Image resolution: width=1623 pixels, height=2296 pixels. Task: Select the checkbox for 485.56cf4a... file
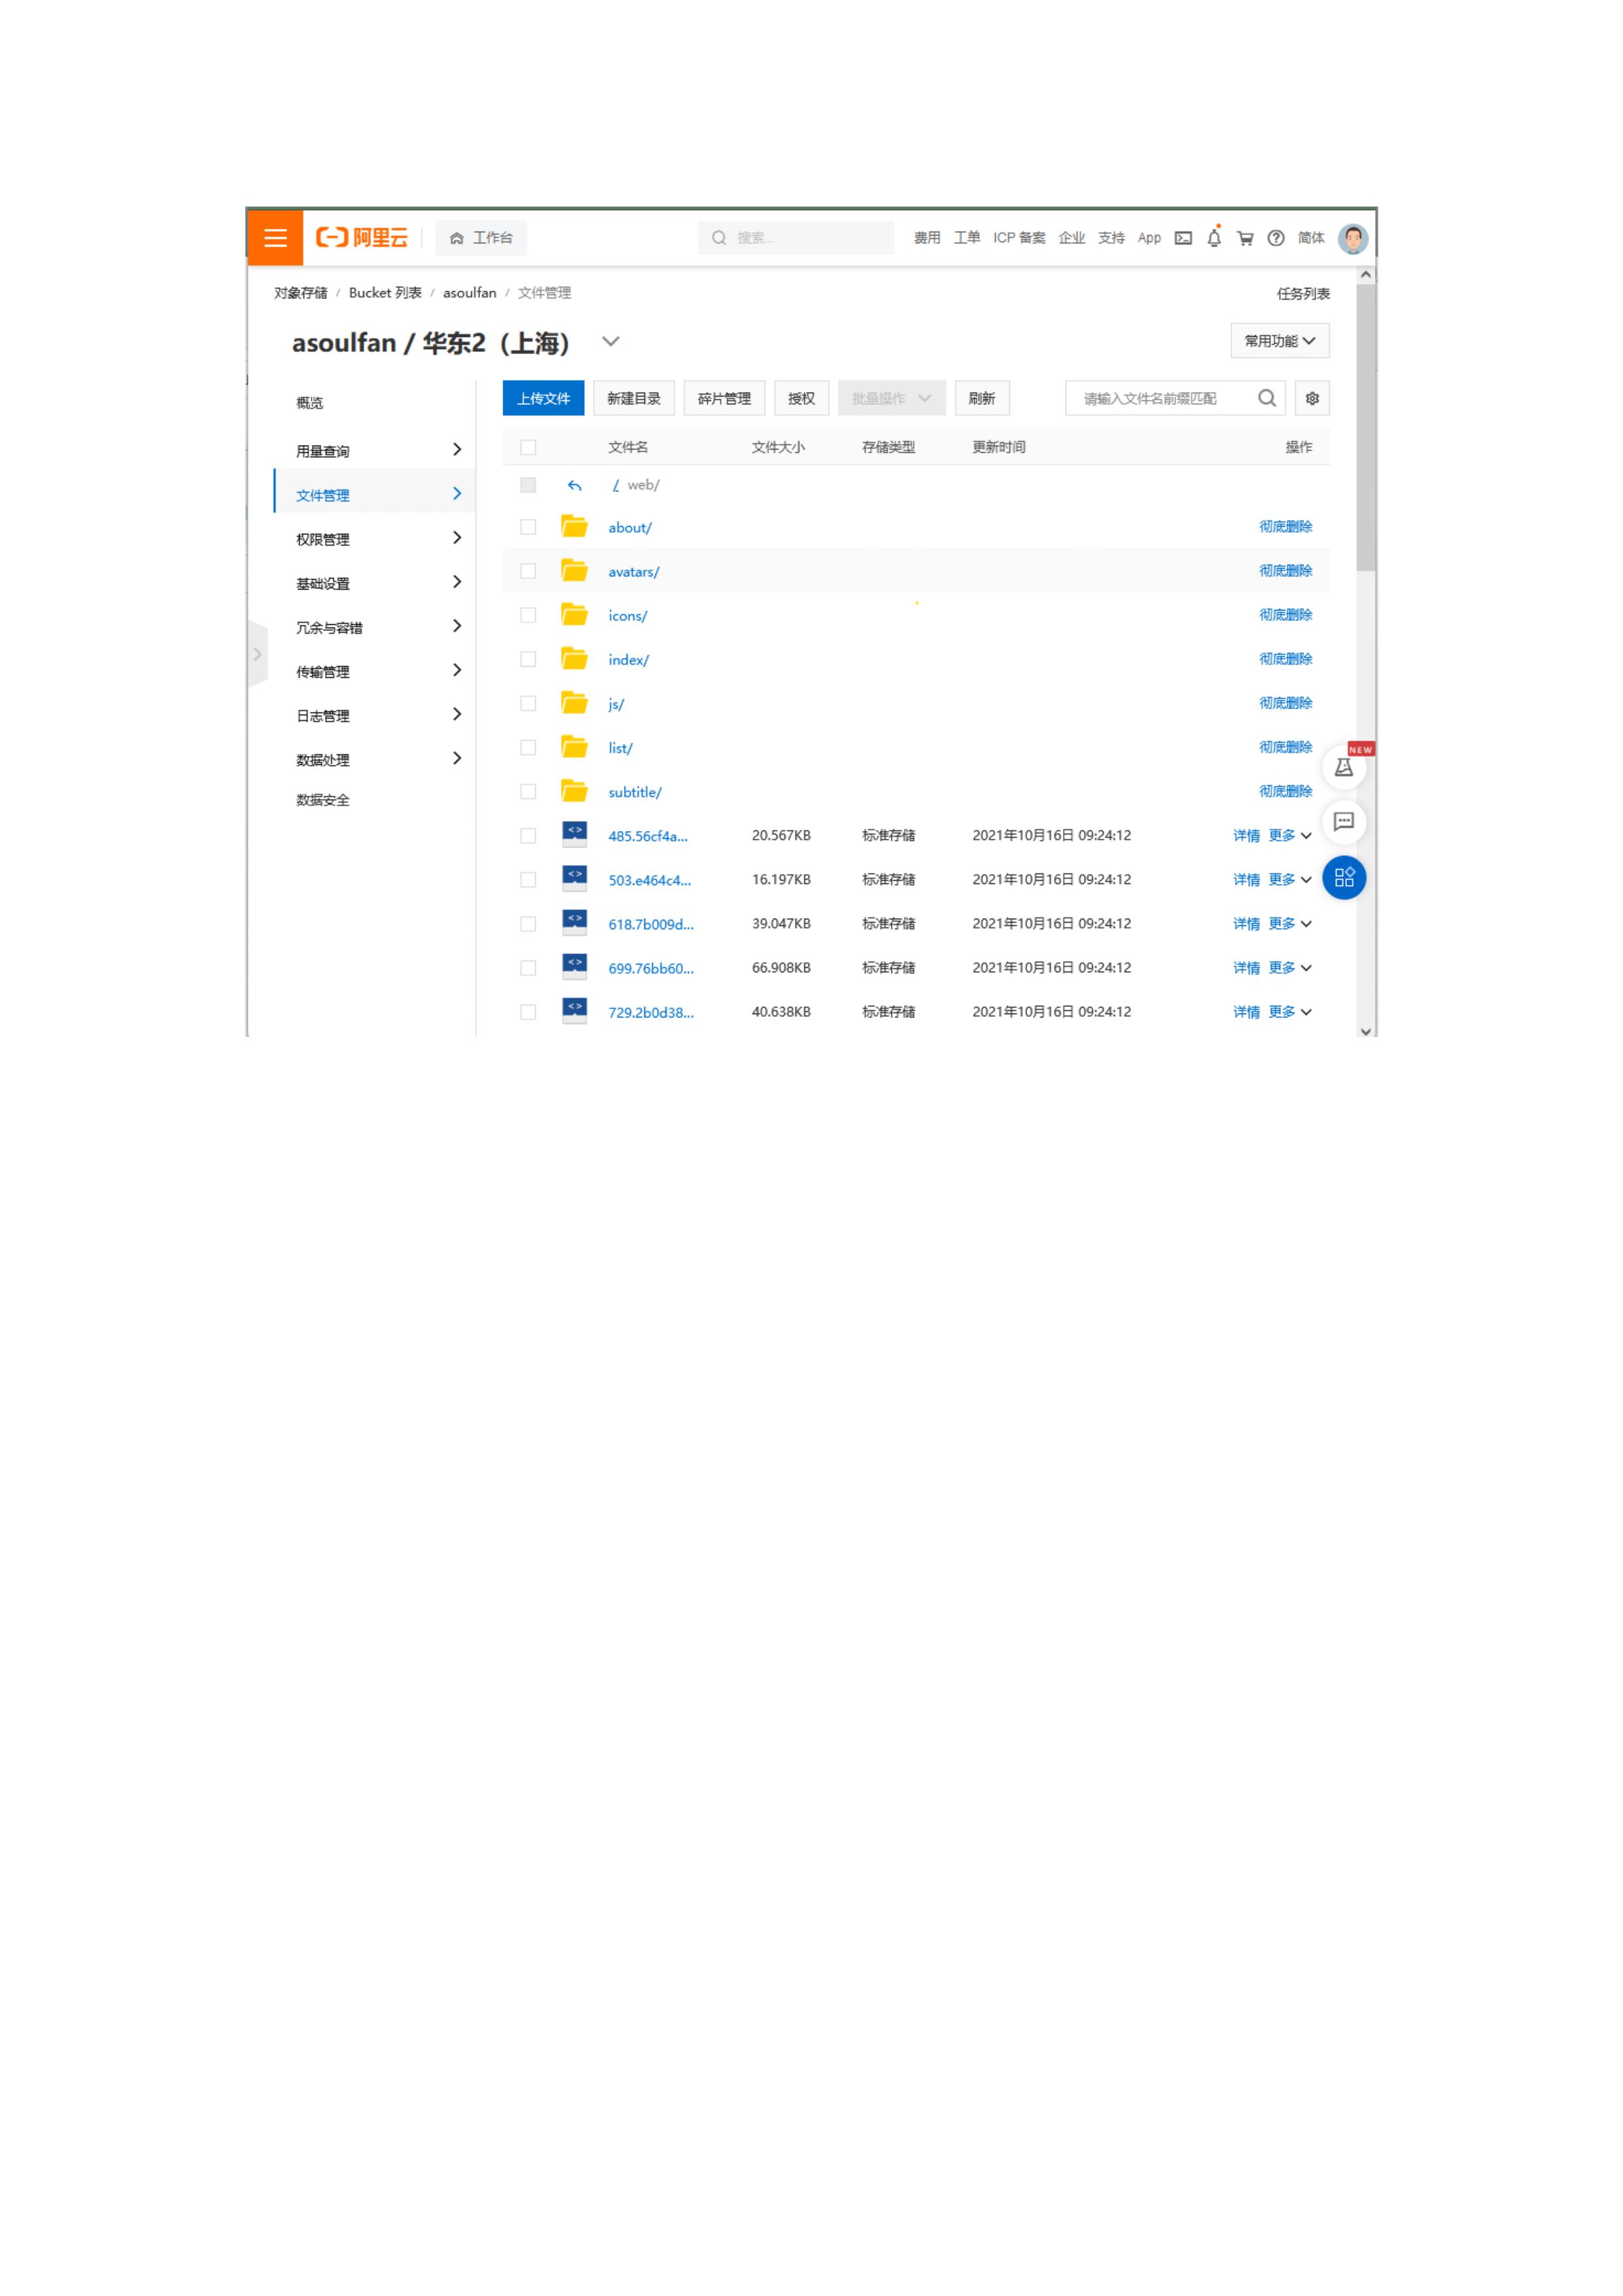click(x=528, y=836)
